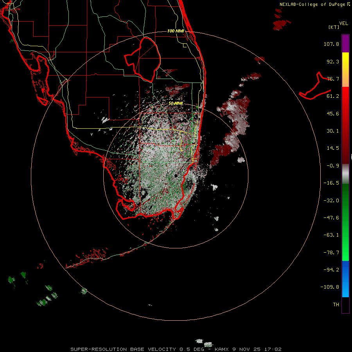Click the -32.0 value on the velocity scale

(331, 201)
